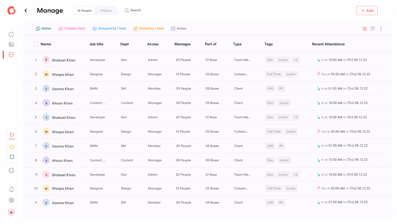Open the Active filter

[43, 28]
